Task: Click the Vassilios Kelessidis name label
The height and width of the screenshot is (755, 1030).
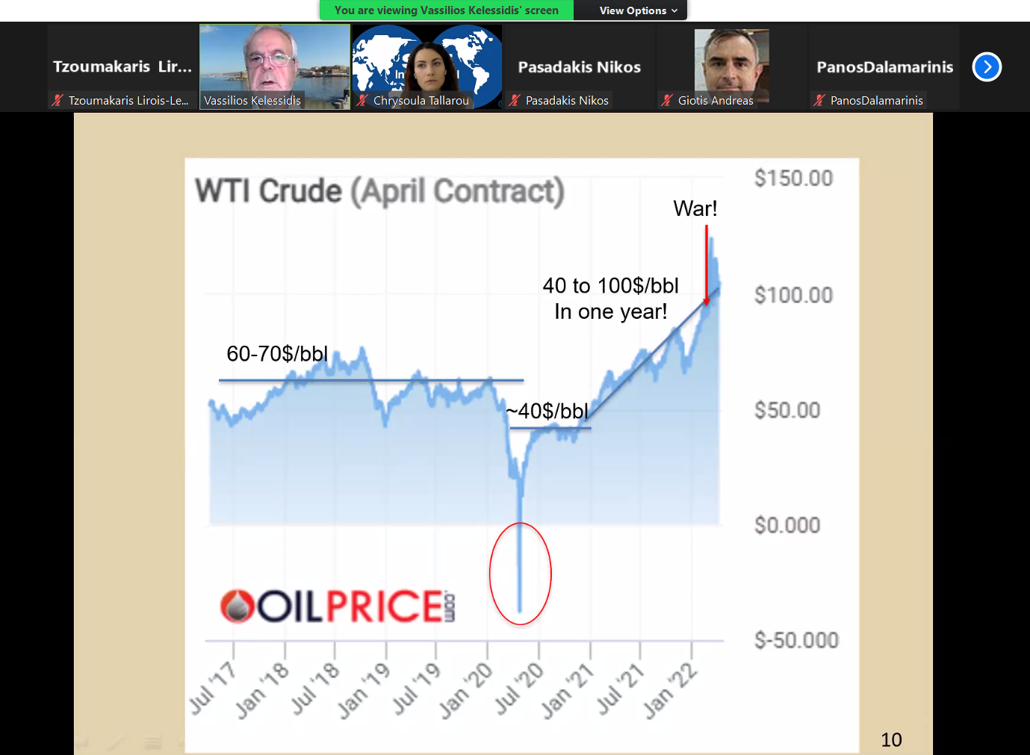Action: coord(252,100)
